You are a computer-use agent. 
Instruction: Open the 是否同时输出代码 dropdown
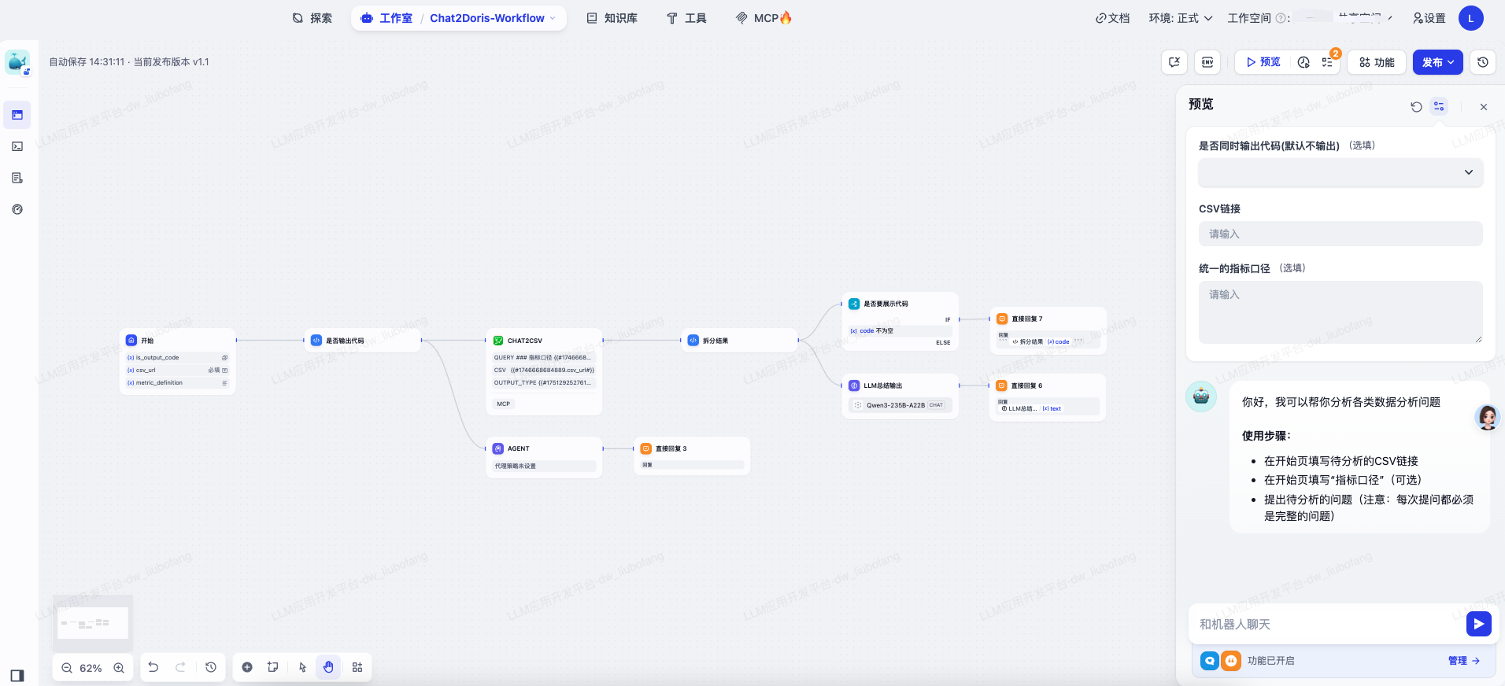pos(1340,172)
